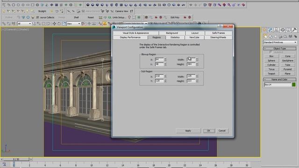Click Apply in Viewport Configuration

188,131
